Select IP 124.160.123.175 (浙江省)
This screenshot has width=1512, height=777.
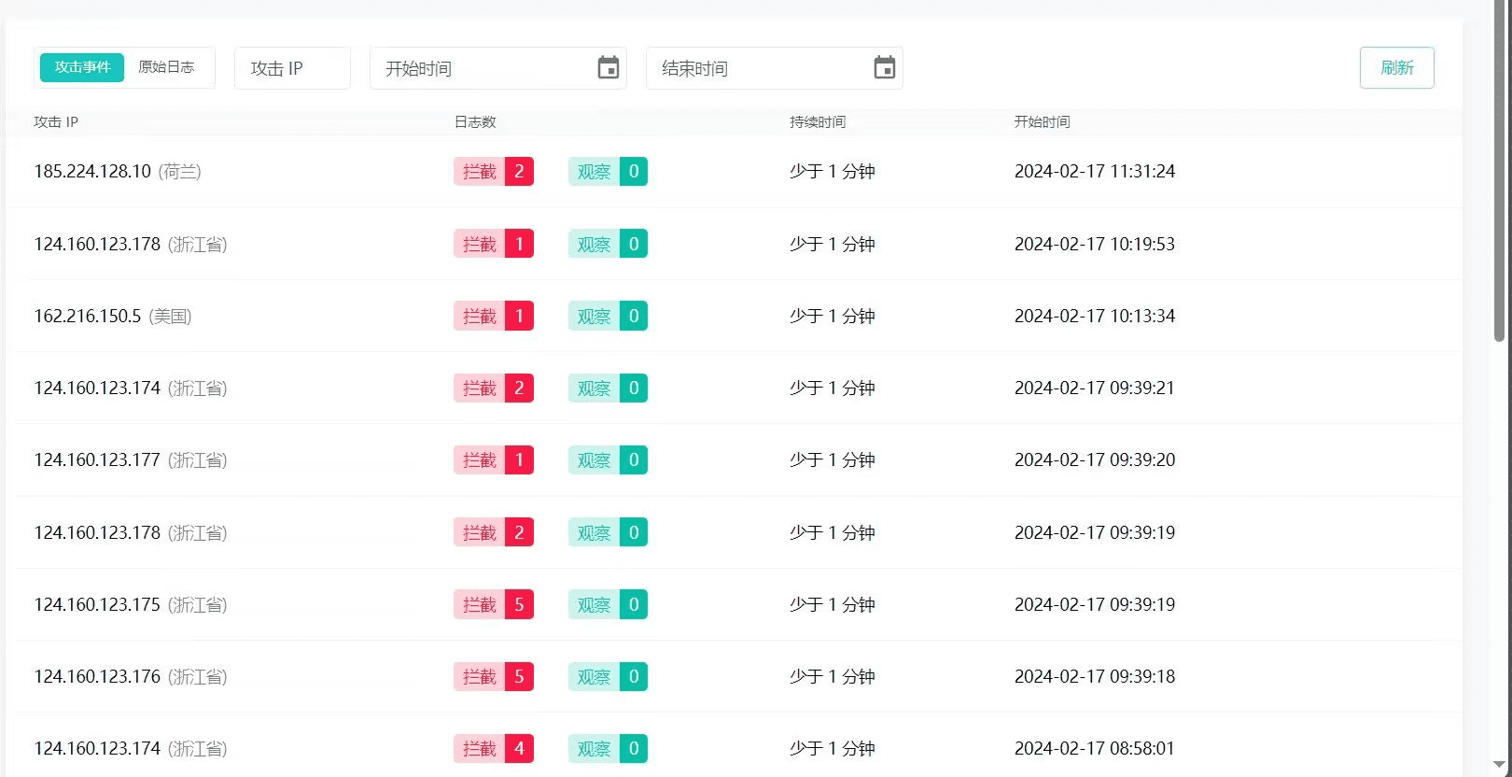[x=131, y=605]
